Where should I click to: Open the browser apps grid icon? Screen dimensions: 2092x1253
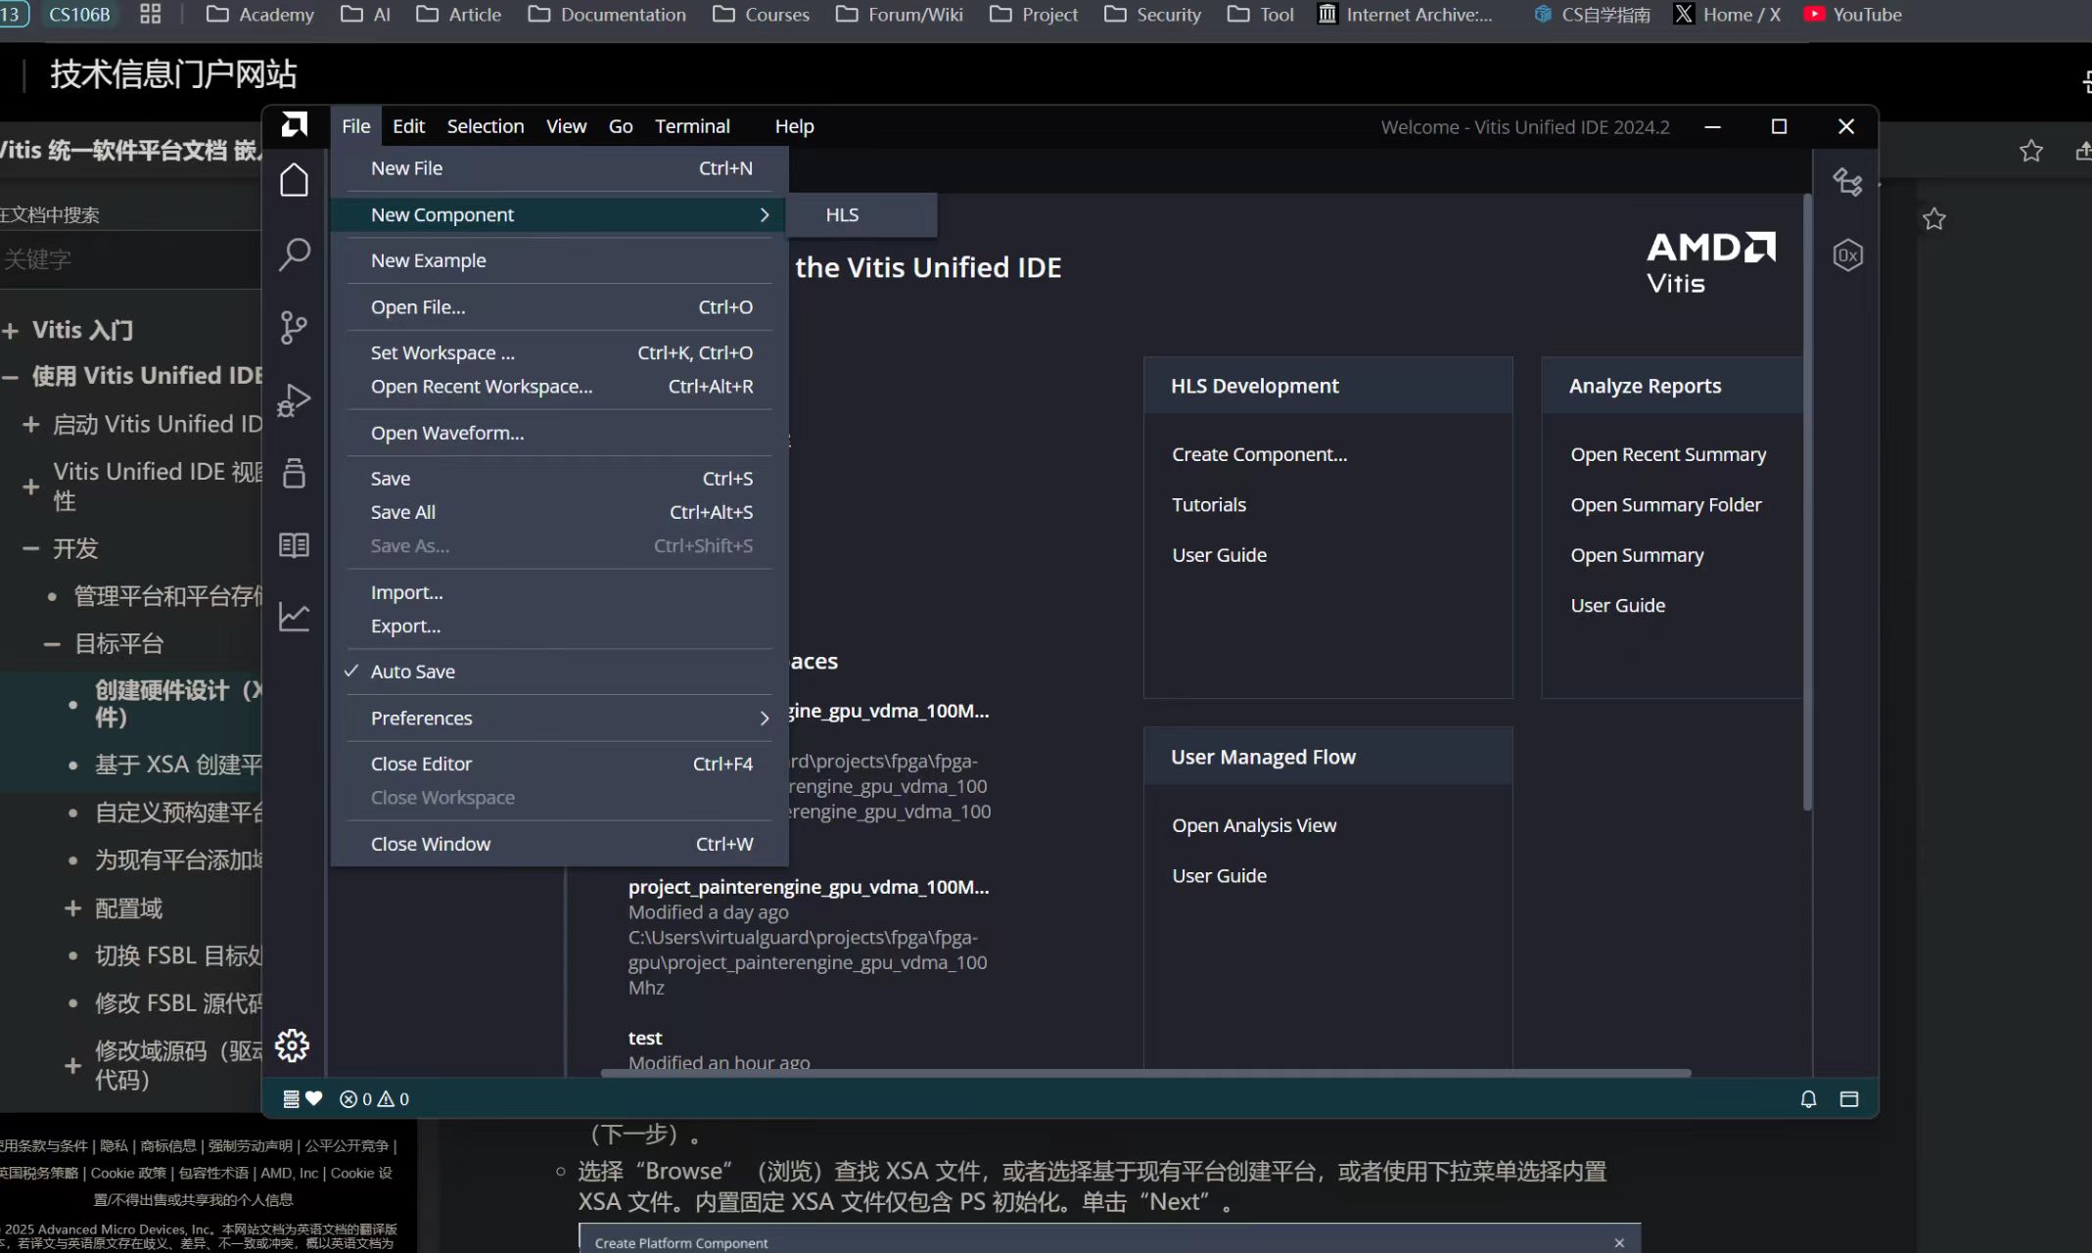tap(150, 14)
